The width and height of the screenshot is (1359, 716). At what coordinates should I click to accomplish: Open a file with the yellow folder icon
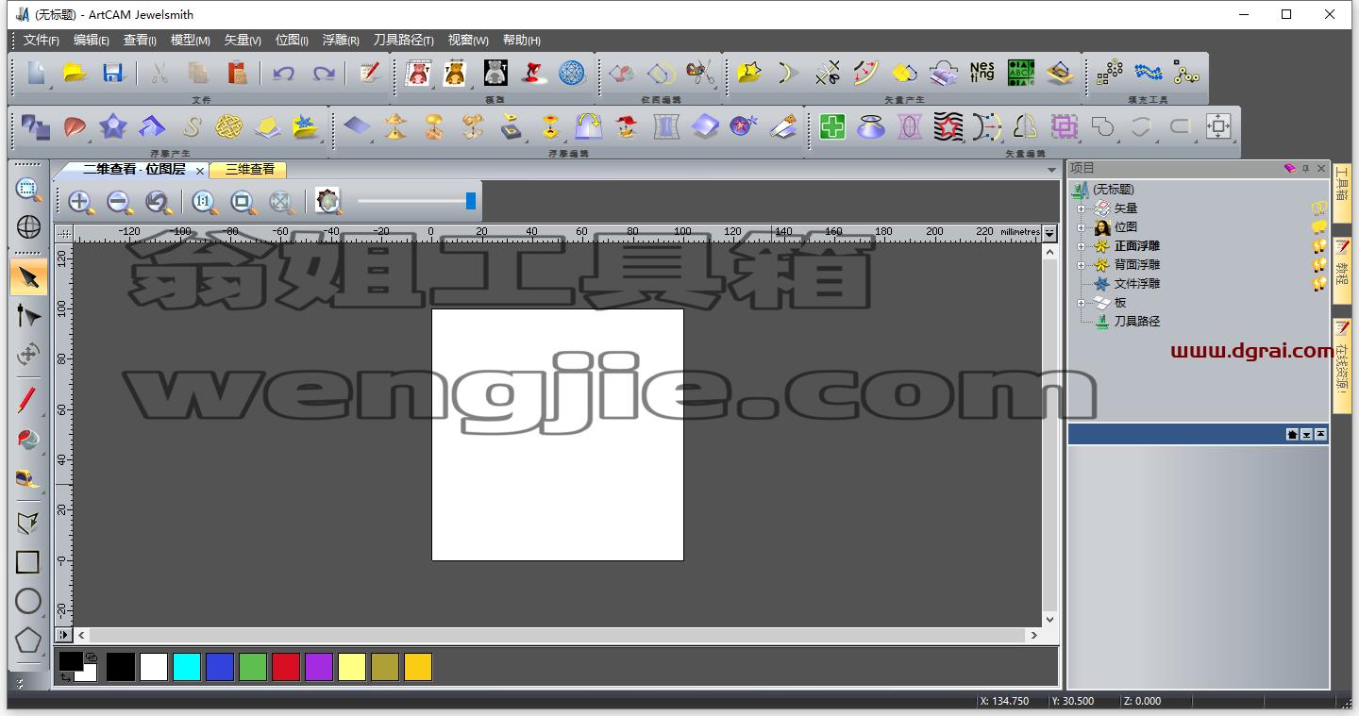point(75,73)
